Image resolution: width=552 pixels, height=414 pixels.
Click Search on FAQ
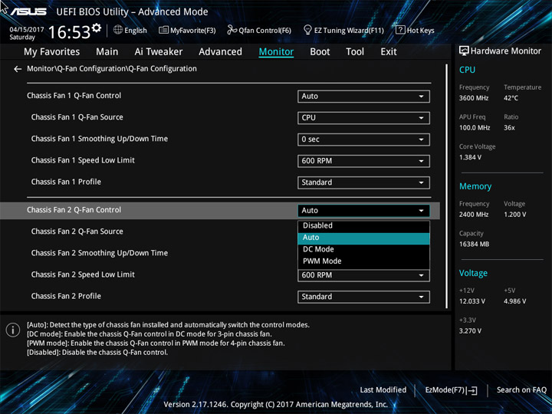click(x=521, y=390)
